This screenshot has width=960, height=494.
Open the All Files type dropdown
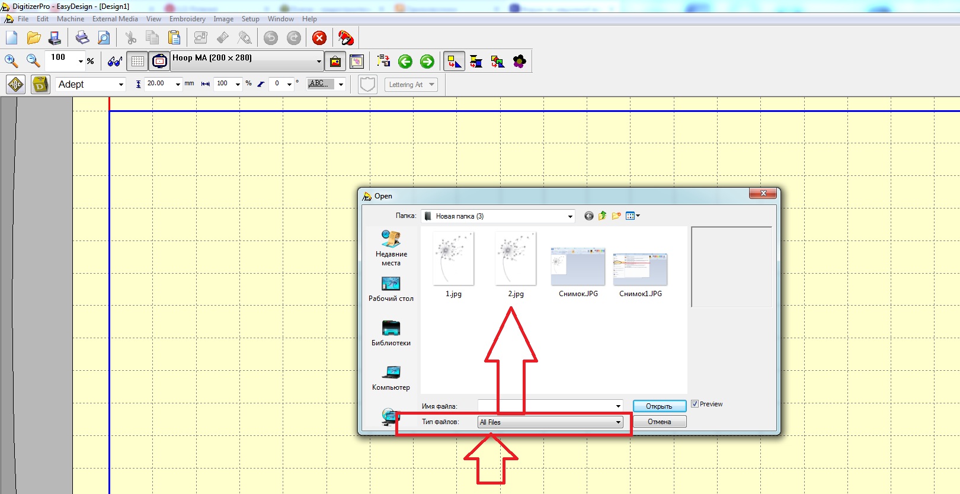[618, 422]
